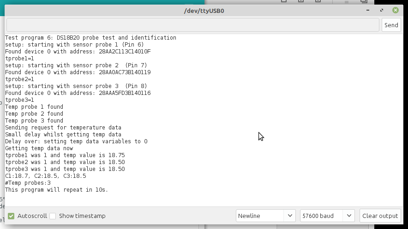Image resolution: width=408 pixels, height=229 pixels.
Task: Click the line 'Test program 6: DS18B20 probe test and identification'
Action: pos(90,38)
